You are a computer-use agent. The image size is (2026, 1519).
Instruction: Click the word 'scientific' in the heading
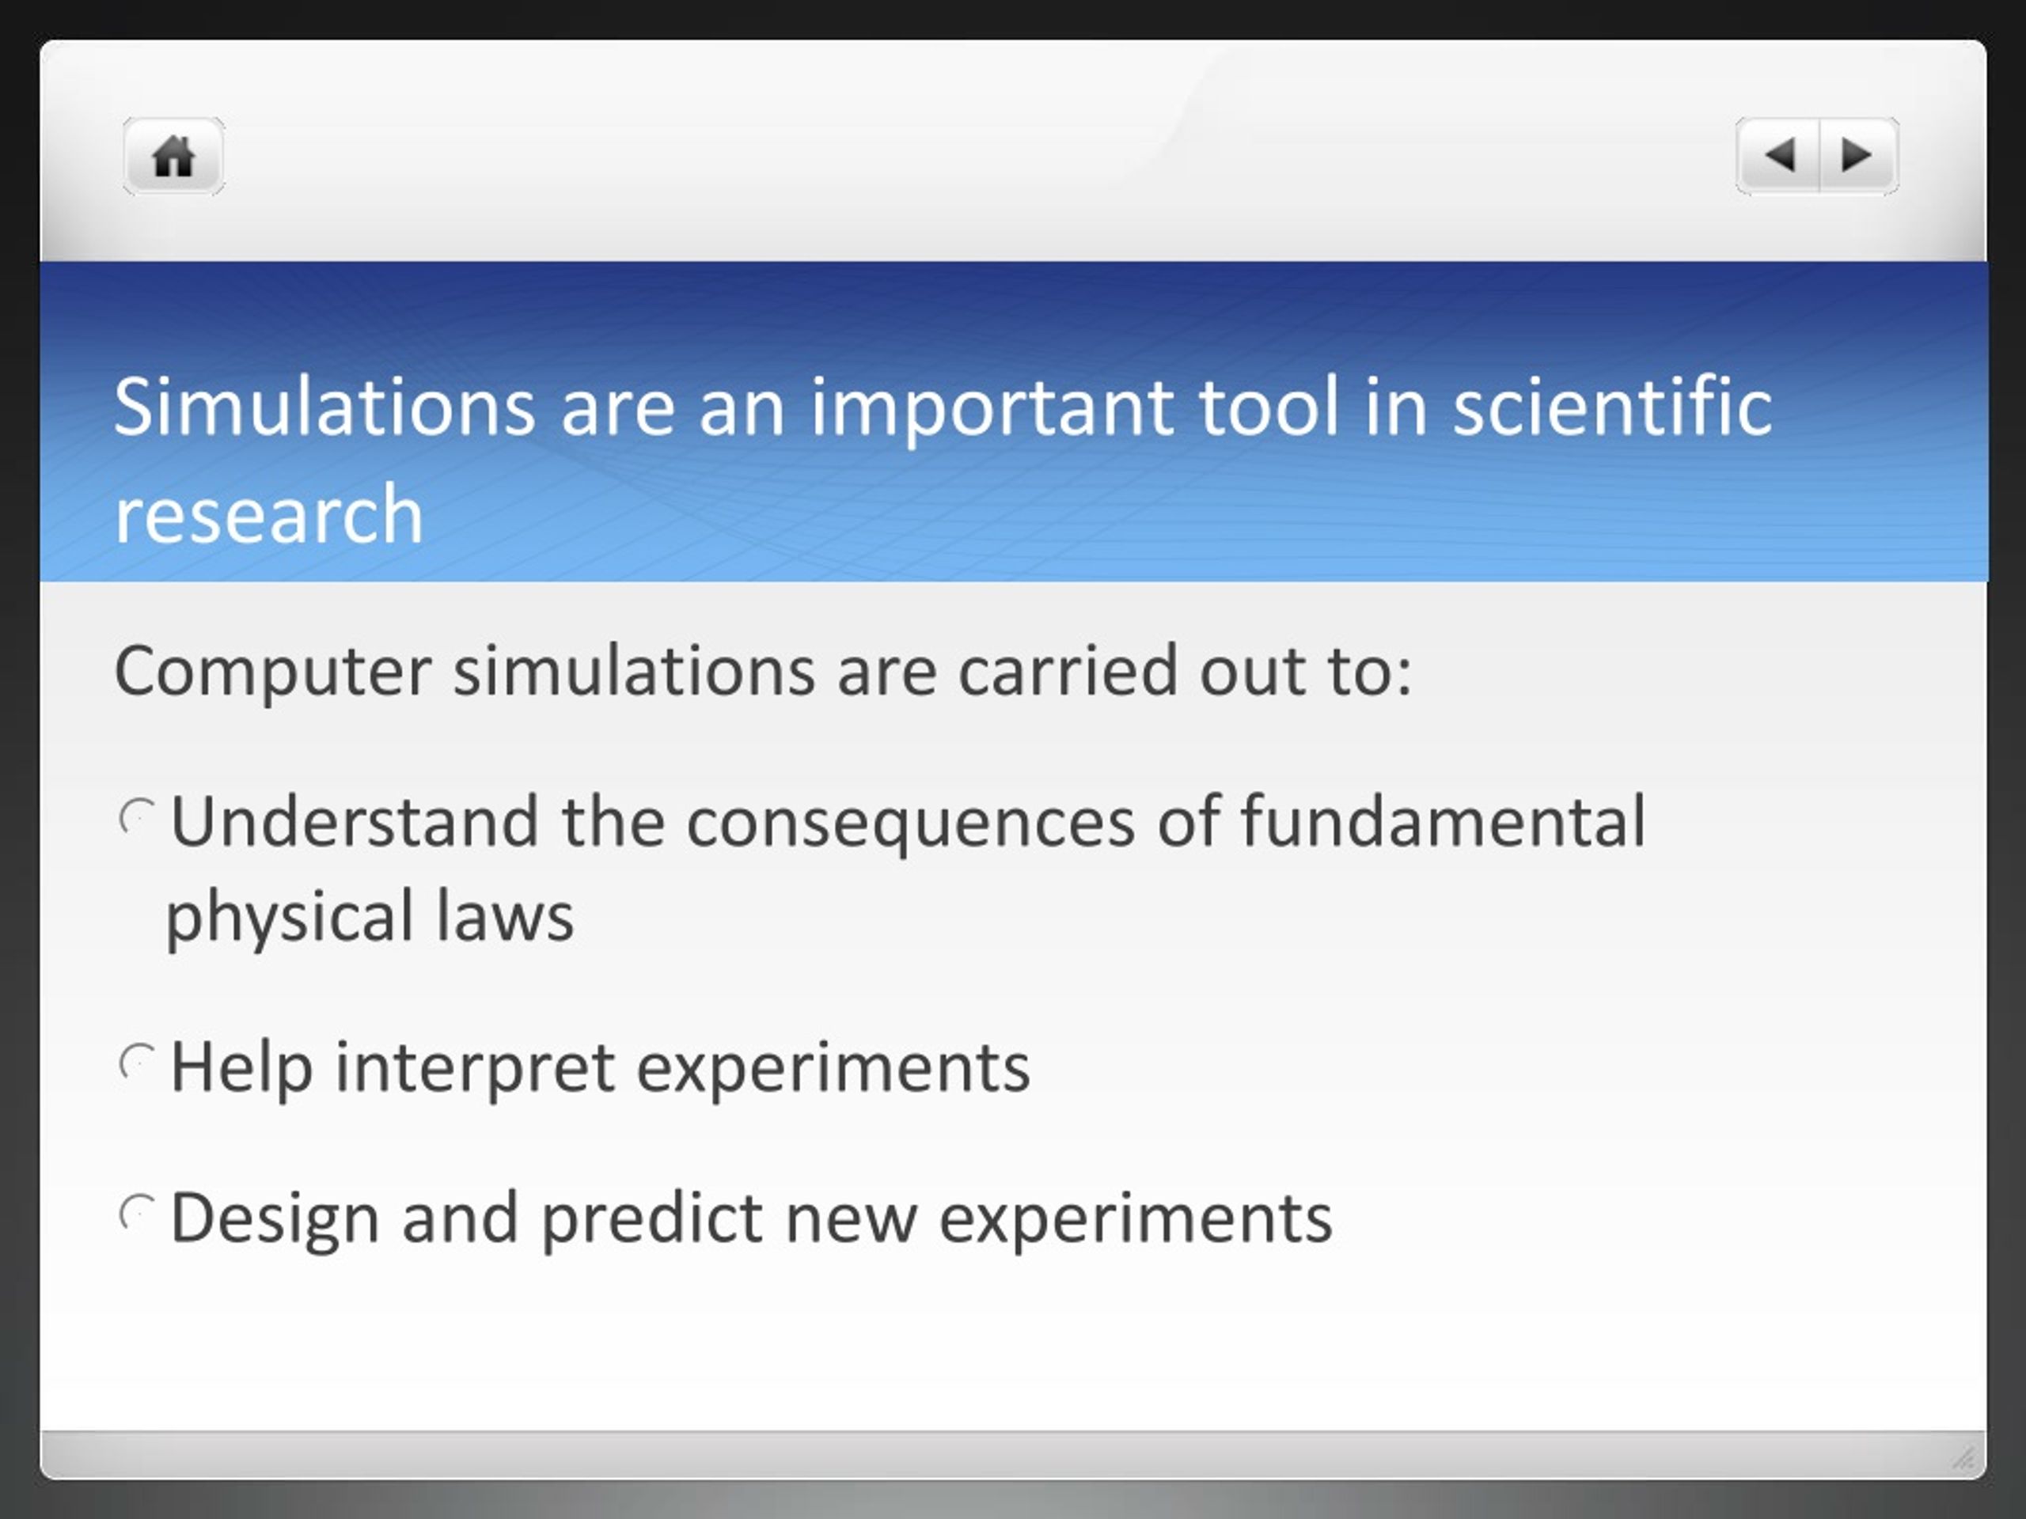(1612, 407)
